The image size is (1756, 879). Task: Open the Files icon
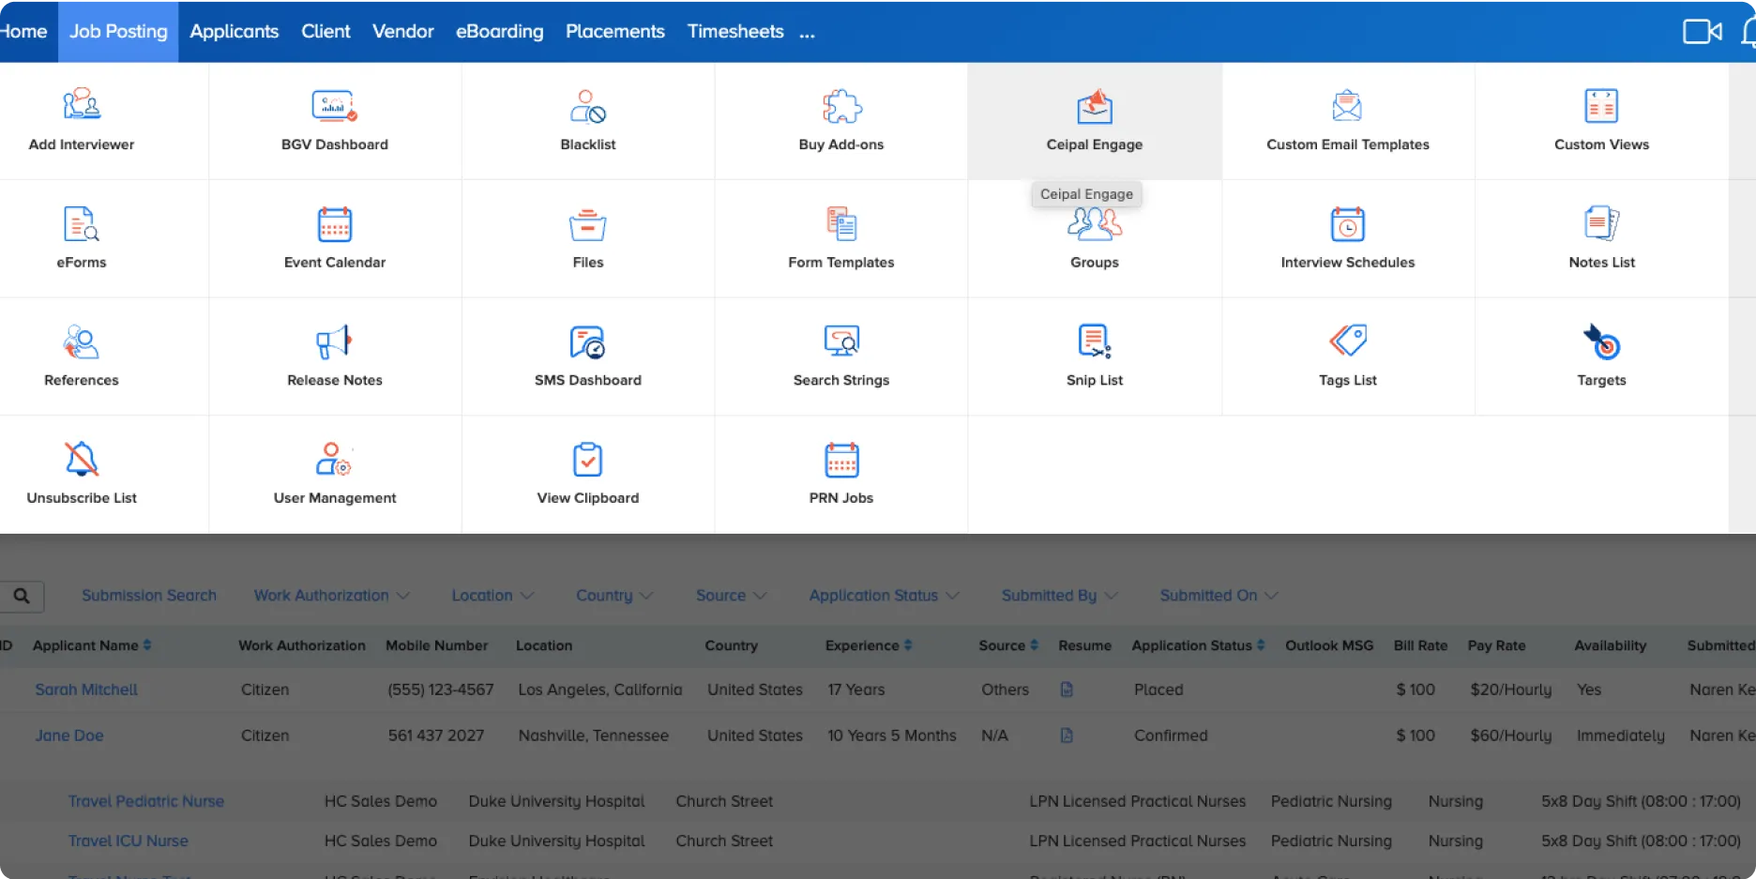(588, 224)
